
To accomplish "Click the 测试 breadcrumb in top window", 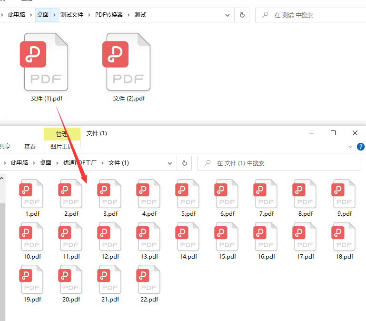I will pos(140,15).
